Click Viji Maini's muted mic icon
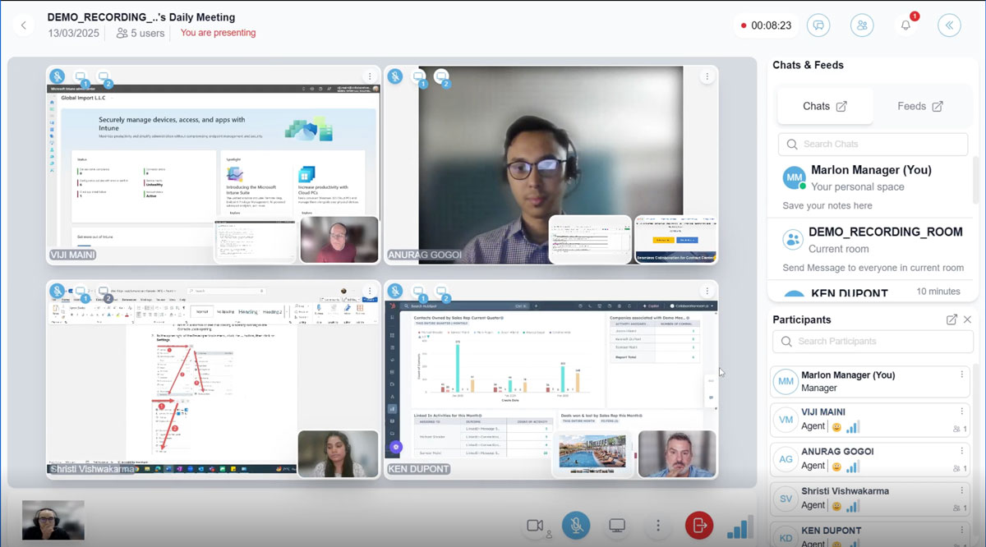Screen dimensions: 986x547 point(58,76)
